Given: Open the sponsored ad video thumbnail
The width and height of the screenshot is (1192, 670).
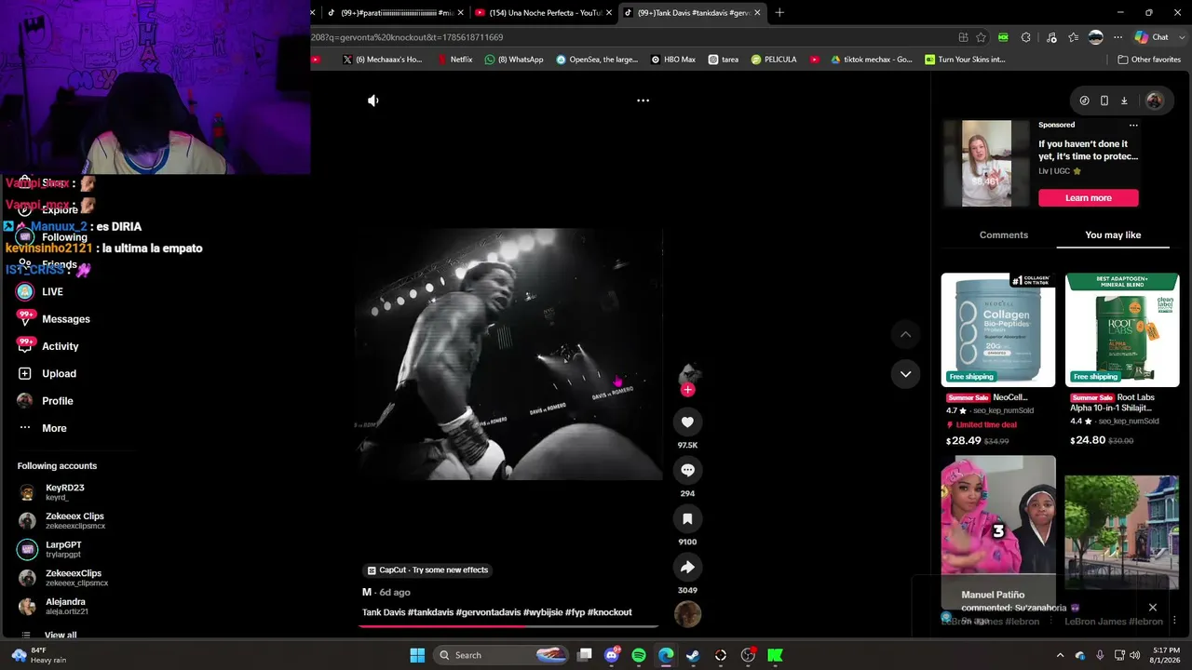Looking at the screenshot, I should [x=986, y=164].
